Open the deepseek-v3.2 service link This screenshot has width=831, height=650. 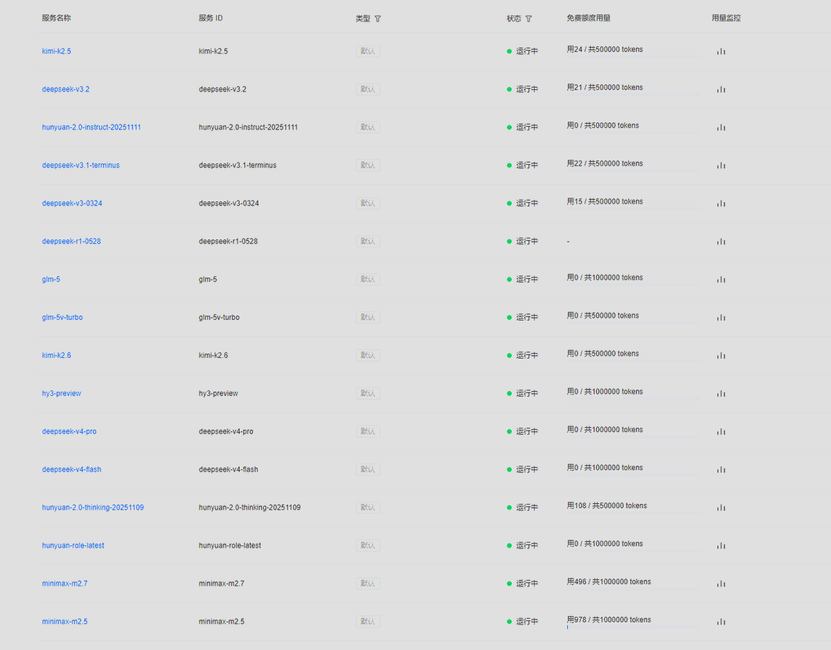pos(66,89)
